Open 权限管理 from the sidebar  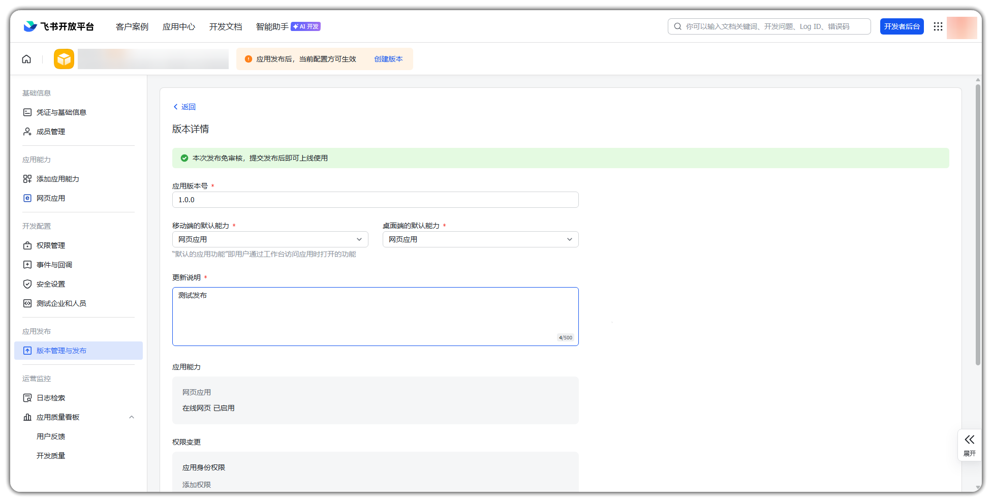[50, 245]
